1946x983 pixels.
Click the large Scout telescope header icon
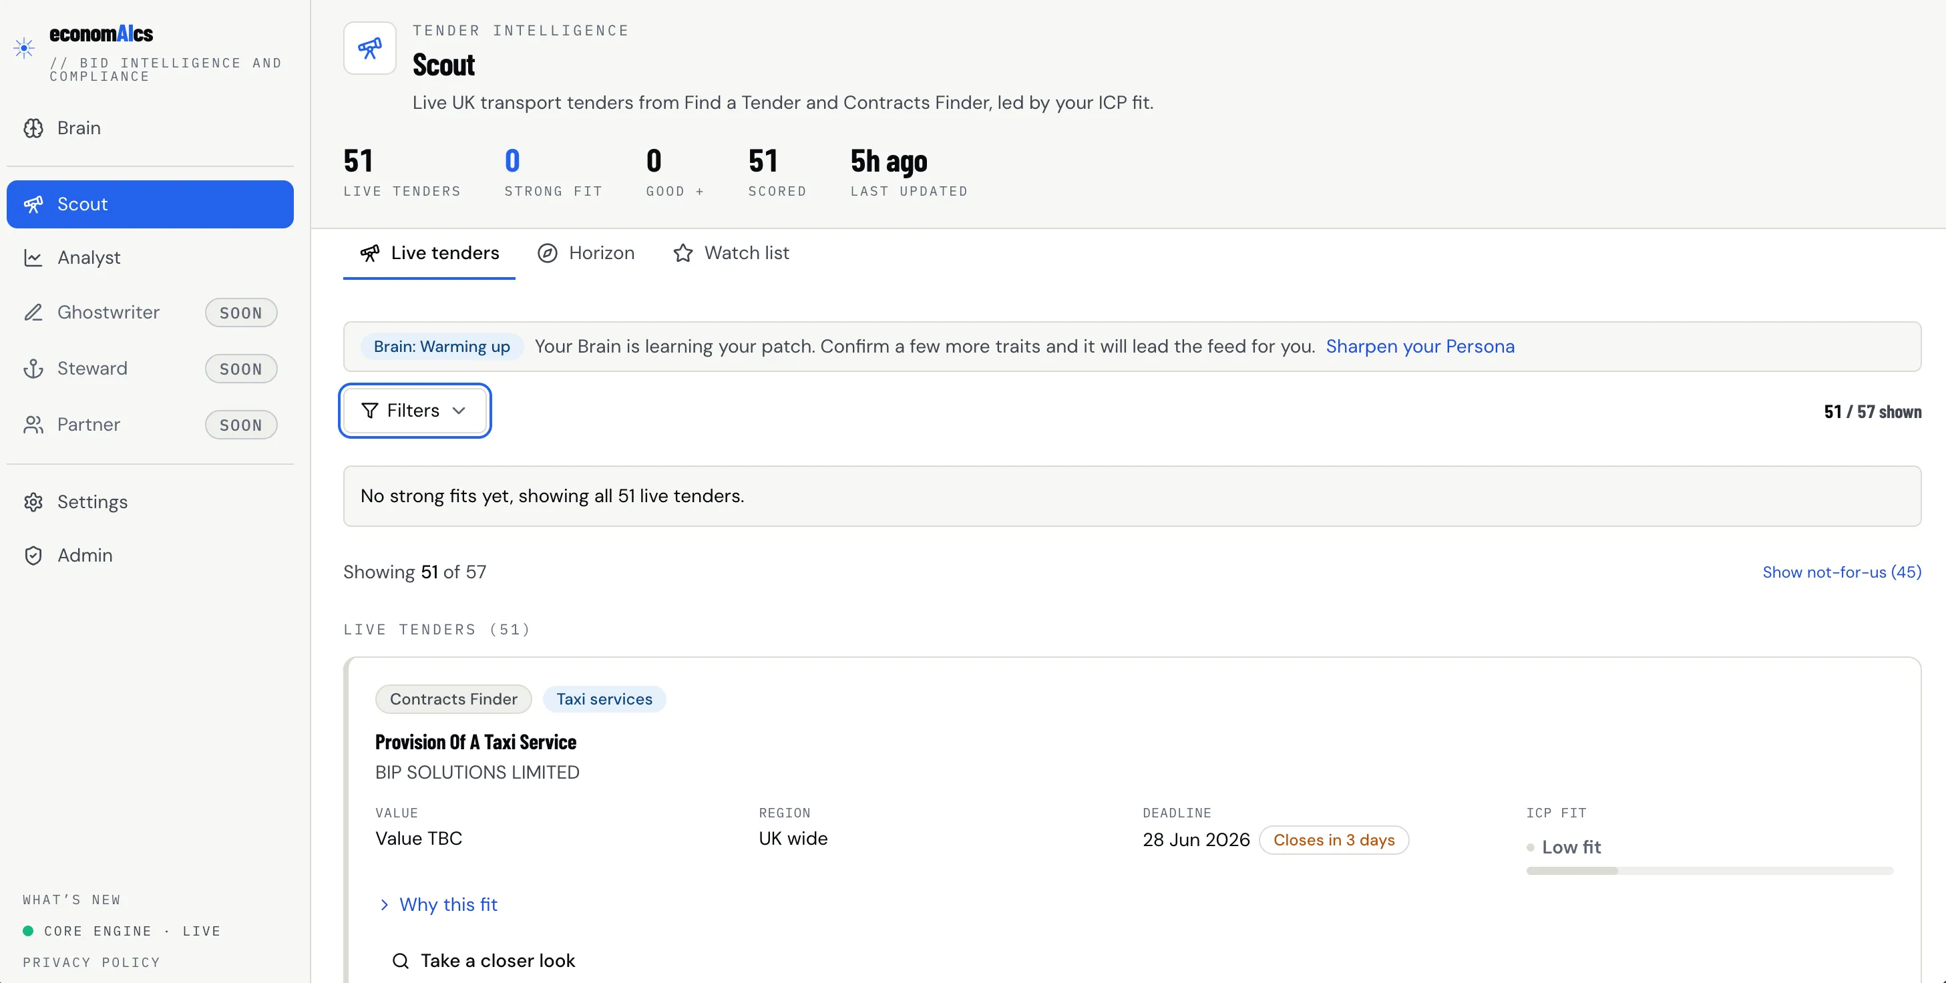tap(369, 48)
